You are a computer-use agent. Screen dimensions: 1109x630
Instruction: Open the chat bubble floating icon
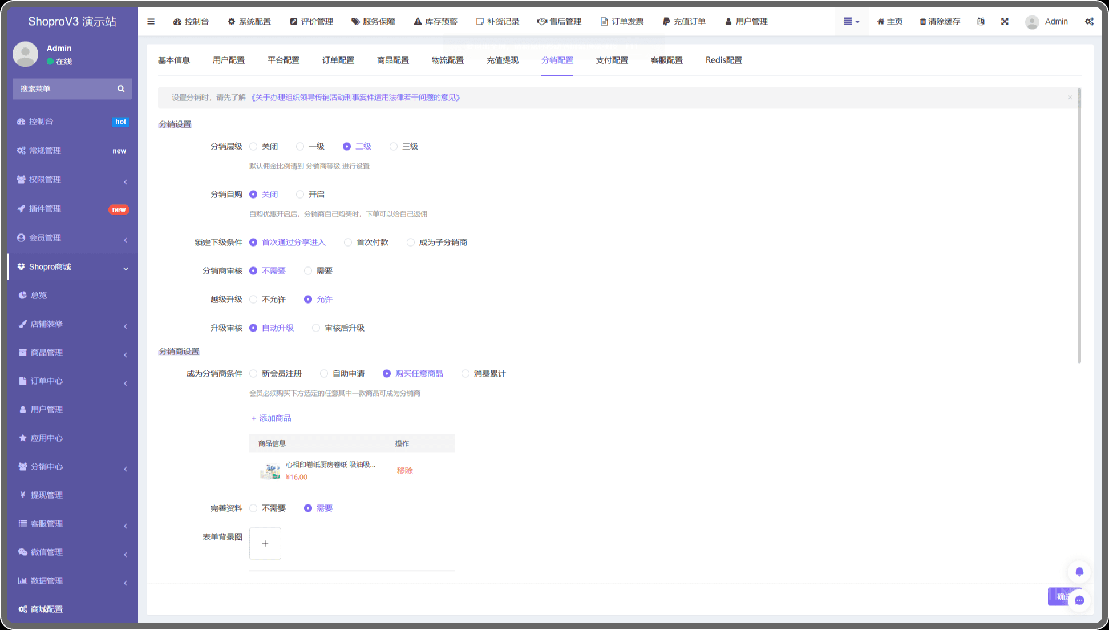coord(1079,600)
